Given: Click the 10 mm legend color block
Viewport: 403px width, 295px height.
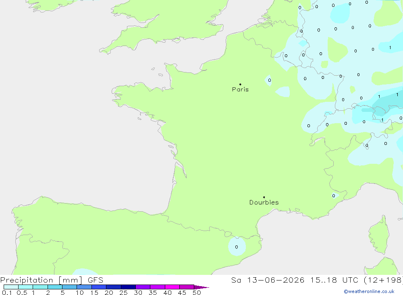Looking at the screenshot, I should [84, 287].
